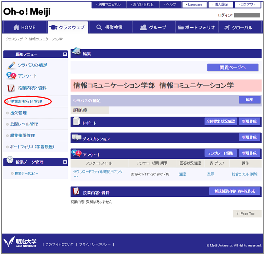
Task: Click the Meiji University logo in the footer
Action: pyautogui.click(x=20, y=242)
